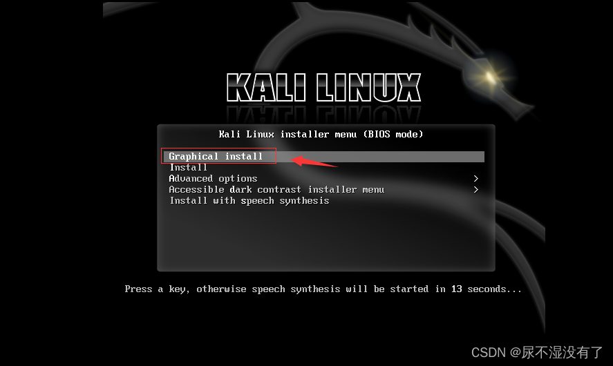
Task: Click the empty area of the menu panel
Action: coord(326,238)
